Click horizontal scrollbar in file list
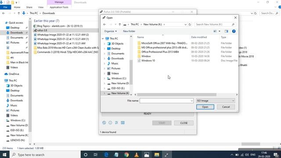Viewport: 281px width, 158px height. click(x=177, y=95)
